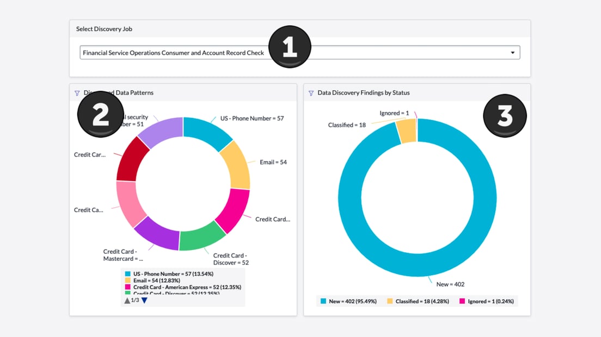Click the US - Phone Number = 57 label
601x337 pixels.
(252, 118)
